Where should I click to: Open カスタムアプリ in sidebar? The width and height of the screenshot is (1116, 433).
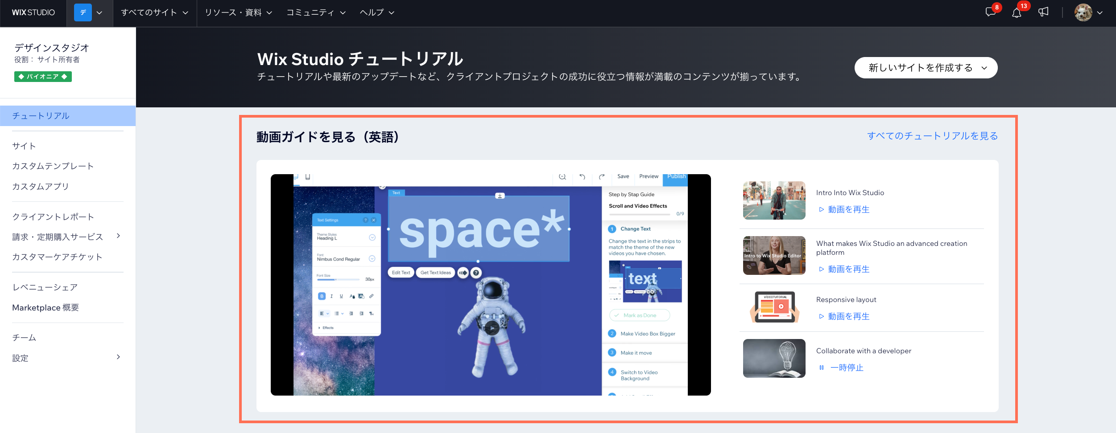click(x=41, y=187)
